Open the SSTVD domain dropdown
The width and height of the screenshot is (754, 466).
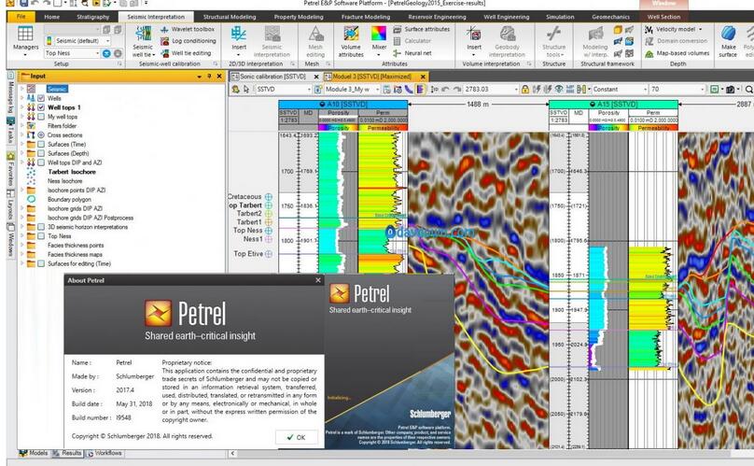309,89
